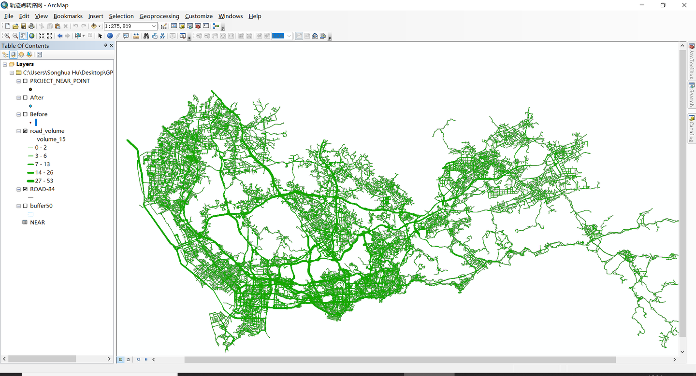Open the Go To XY tool
The height and width of the screenshot is (376, 696).
tap(162, 36)
